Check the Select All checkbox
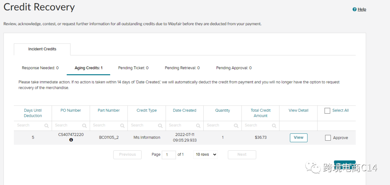The width and height of the screenshot is (390, 185). [328, 111]
